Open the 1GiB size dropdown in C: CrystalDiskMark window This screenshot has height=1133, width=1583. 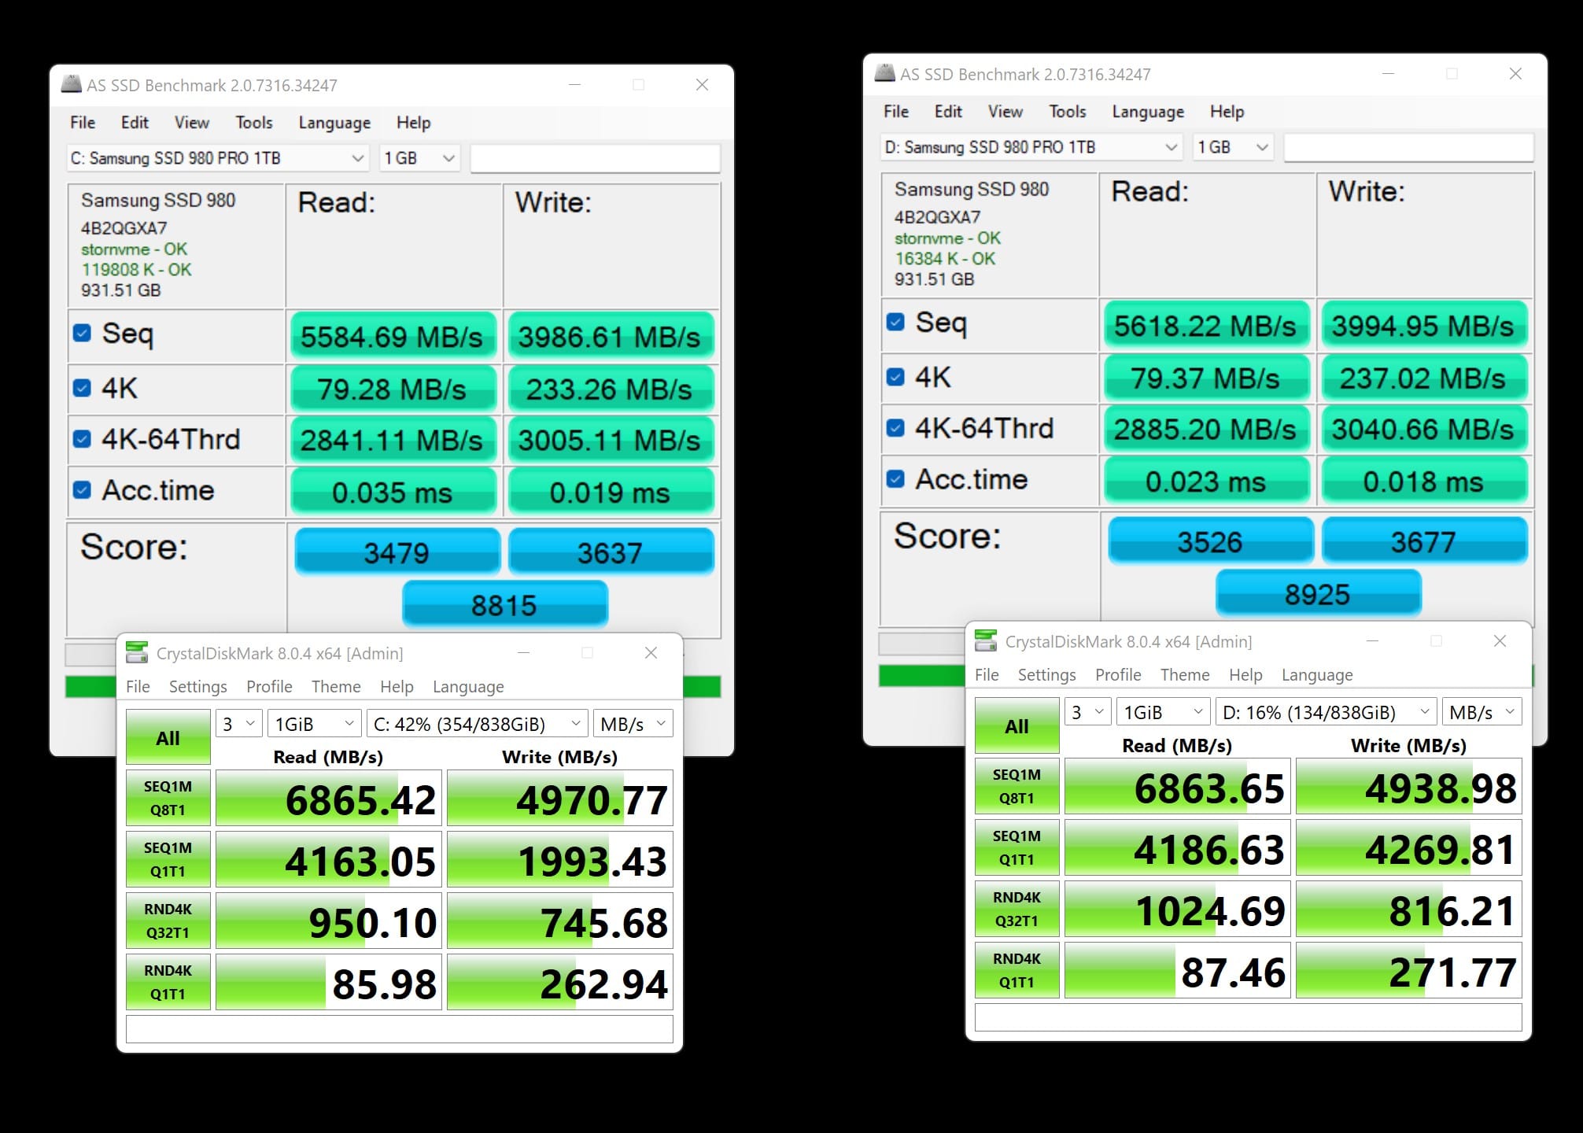[315, 724]
